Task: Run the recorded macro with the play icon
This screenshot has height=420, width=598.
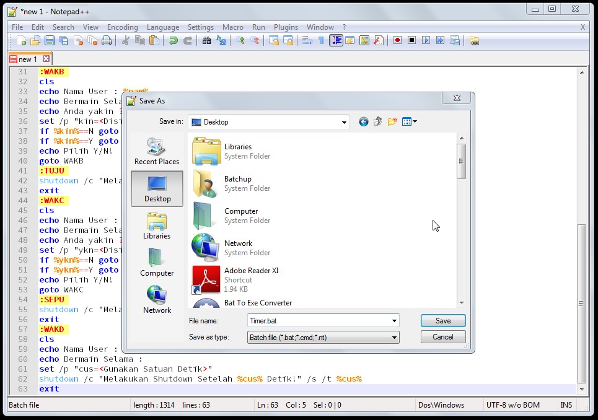Action: click(426, 40)
